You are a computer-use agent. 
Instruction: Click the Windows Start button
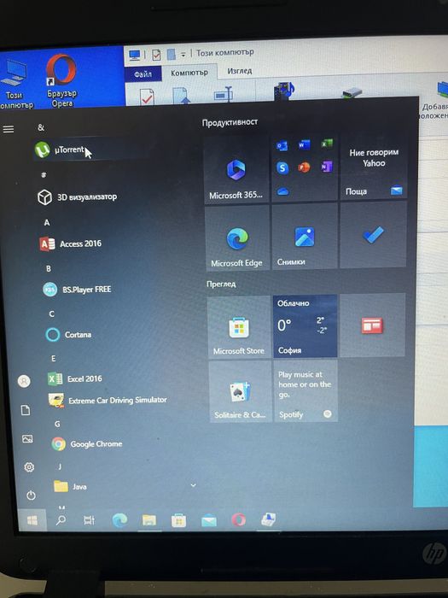[32, 520]
